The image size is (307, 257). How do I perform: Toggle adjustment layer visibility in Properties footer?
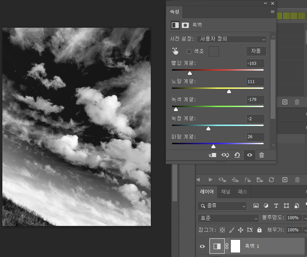click(x=249, y=155)
